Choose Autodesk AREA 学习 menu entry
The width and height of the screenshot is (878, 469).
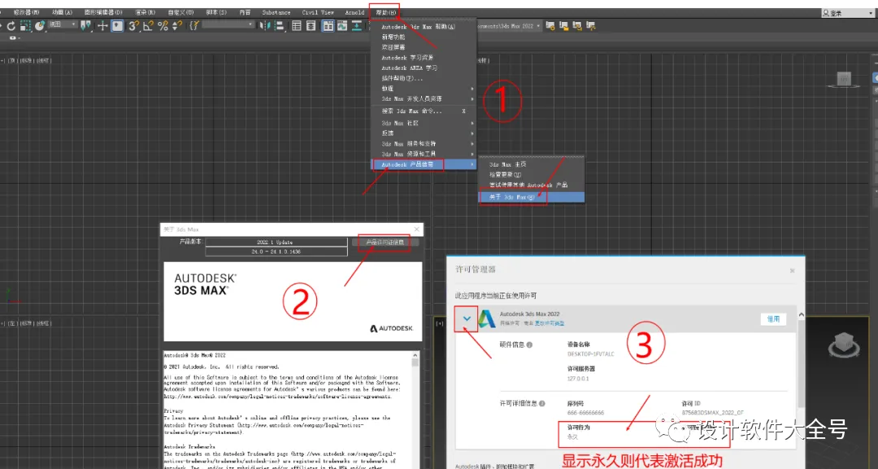(424, 67)
